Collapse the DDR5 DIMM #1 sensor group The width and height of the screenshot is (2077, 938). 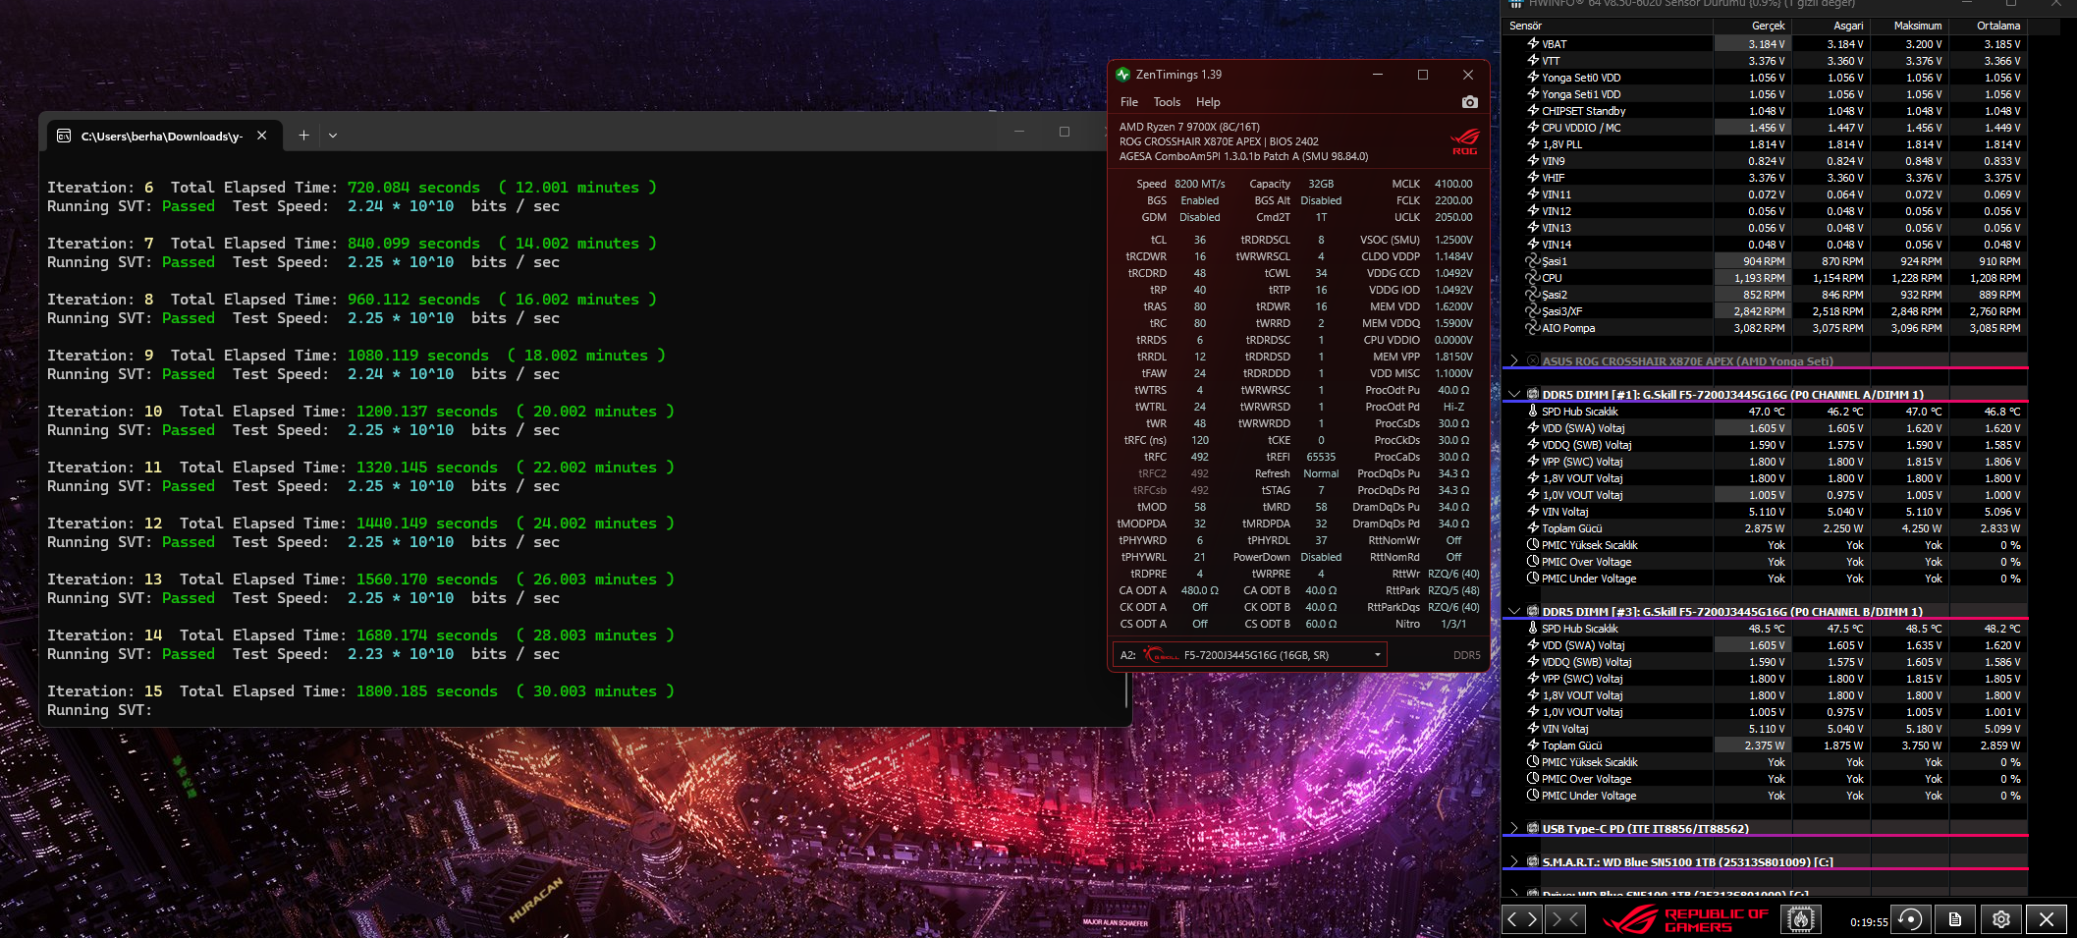click(x=1514, y=395)
